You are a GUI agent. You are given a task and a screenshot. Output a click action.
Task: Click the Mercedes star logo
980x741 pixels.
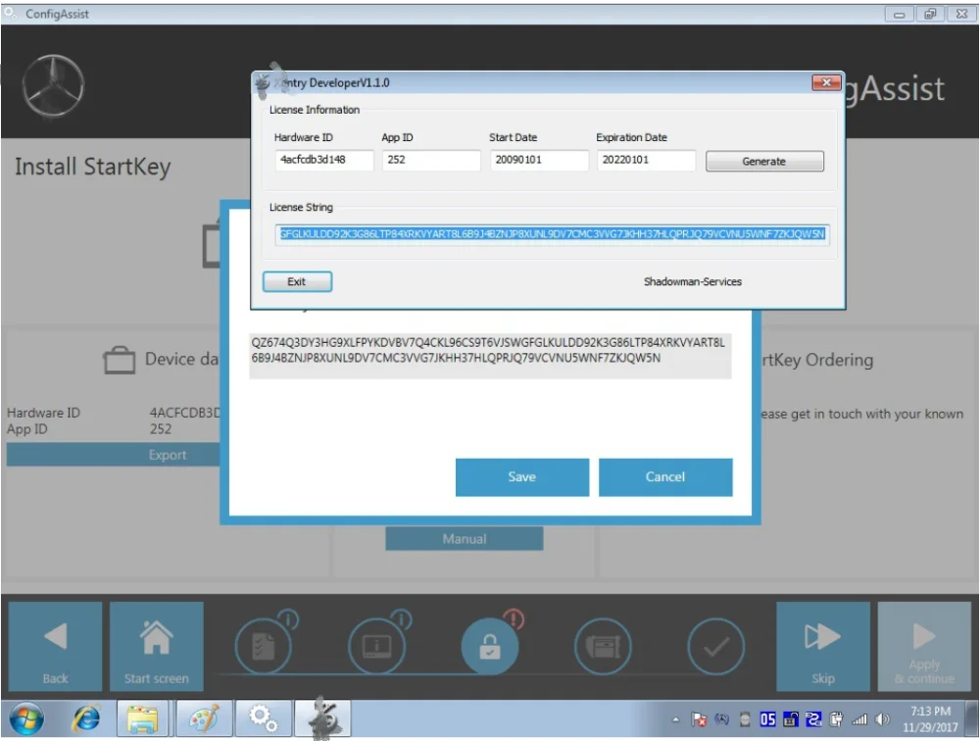53,85
